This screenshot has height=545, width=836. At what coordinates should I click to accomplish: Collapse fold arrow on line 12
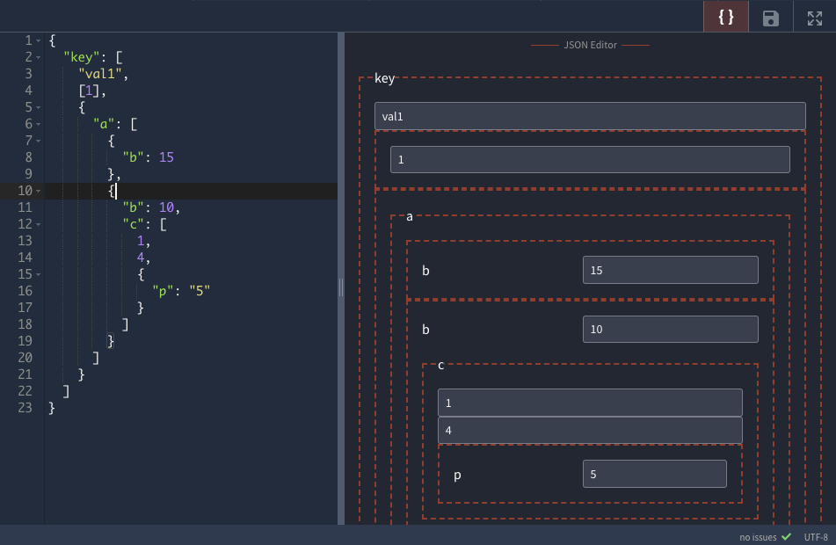(x=39, y=224)
